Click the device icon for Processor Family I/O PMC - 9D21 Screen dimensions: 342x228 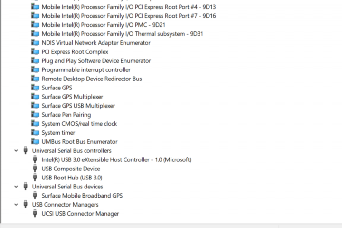coord(35,25)
